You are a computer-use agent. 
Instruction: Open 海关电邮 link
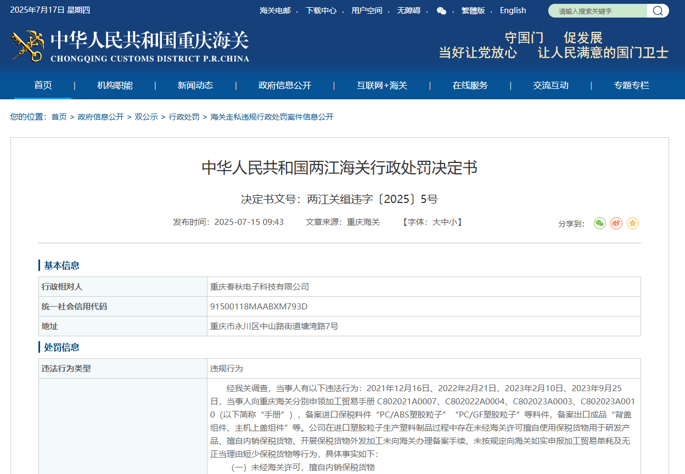coord(275,10)
